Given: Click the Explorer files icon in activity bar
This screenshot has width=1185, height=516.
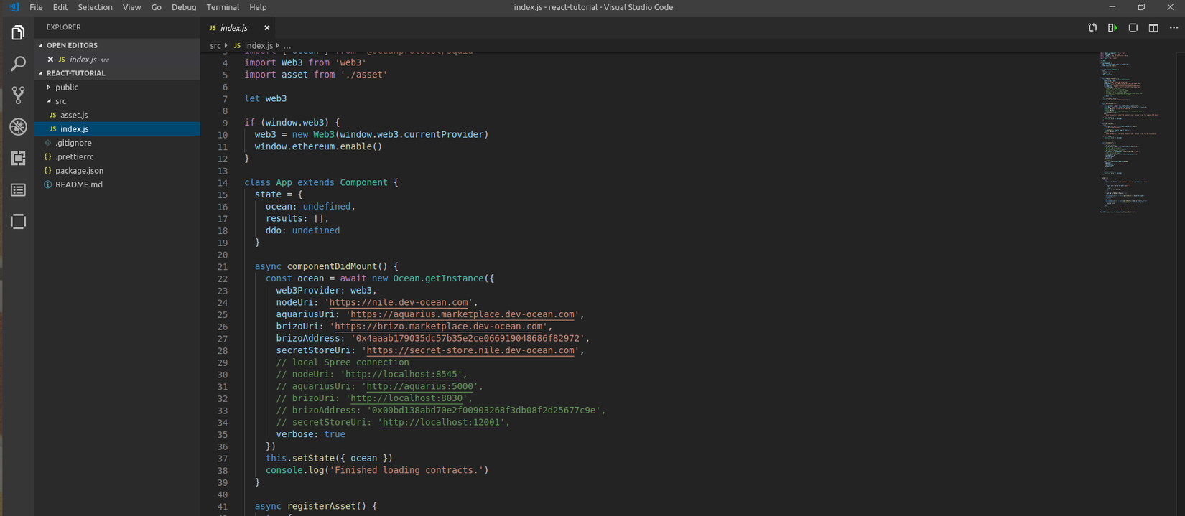Looking at the screenshot, I should tap(19, 33).
